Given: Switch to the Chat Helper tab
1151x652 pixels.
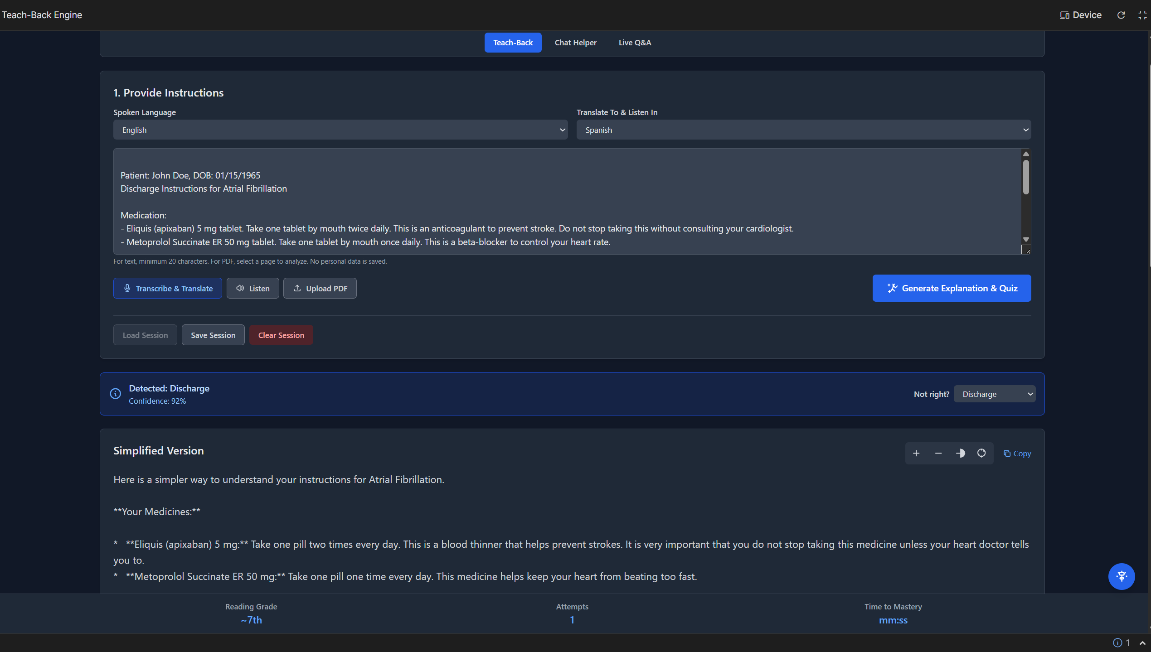Looking at the screenshot, I should [575, 43].
